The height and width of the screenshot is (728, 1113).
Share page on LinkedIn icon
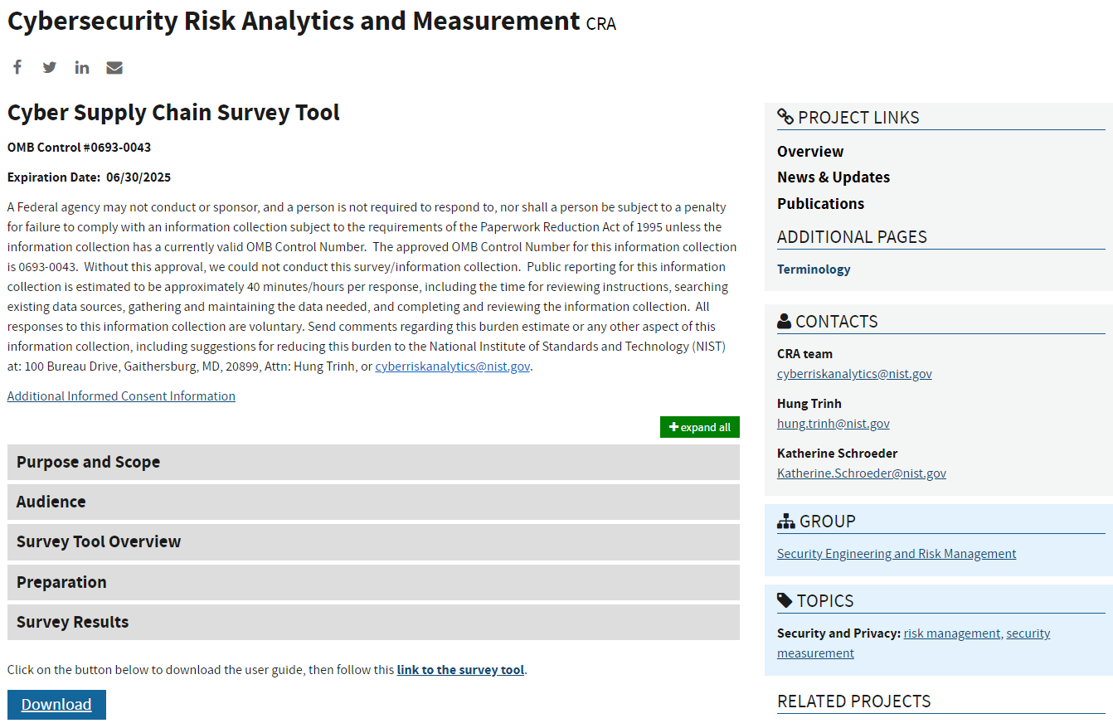pos(82,67)
